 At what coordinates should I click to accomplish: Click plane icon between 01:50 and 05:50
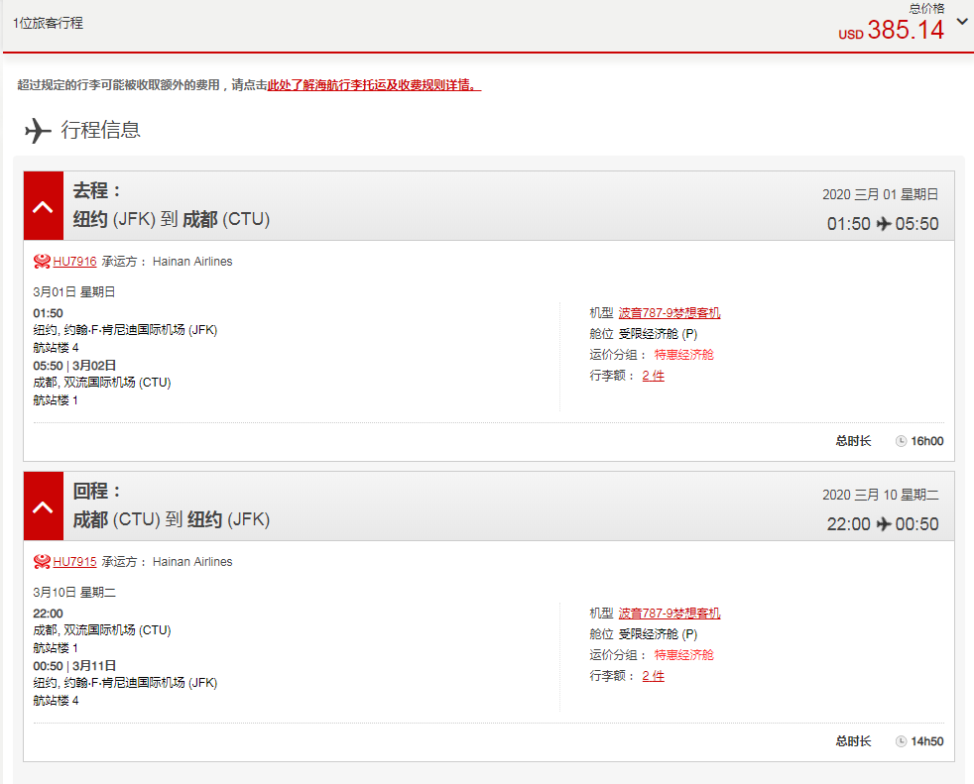click(883, 224)
